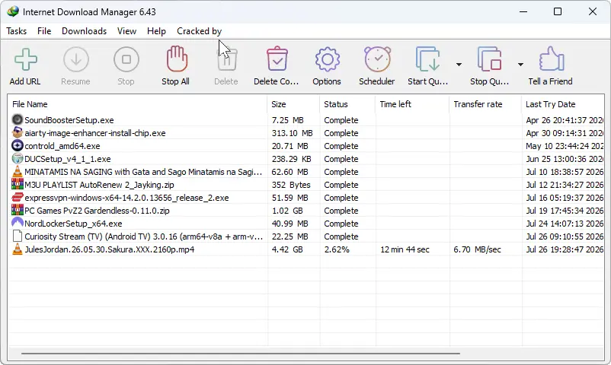Click the VLC cone icon for MINATAMIS NA SAGING
The width and height of the screenshot is (611, 365).
click(x=18, y=171)
